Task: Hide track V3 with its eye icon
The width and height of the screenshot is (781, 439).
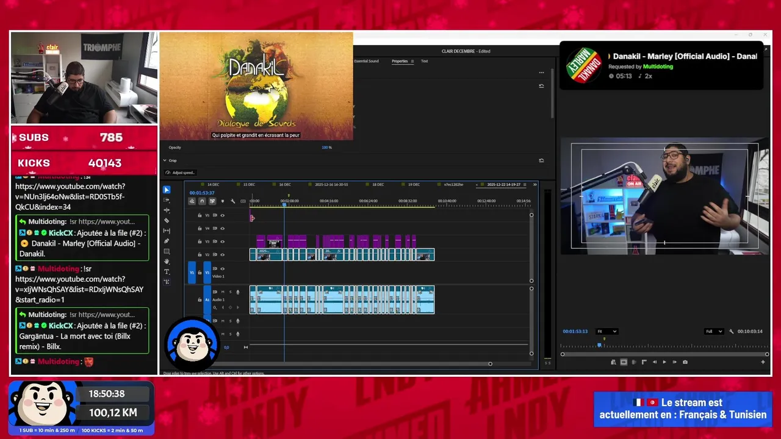Action: pyautogui.click(x=222, y=241)
